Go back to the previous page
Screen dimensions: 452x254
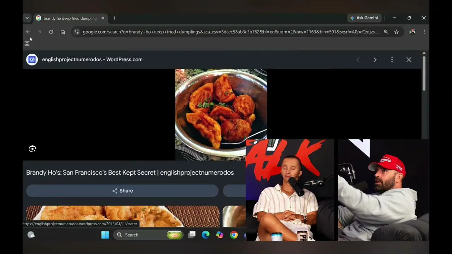(28, 32)
